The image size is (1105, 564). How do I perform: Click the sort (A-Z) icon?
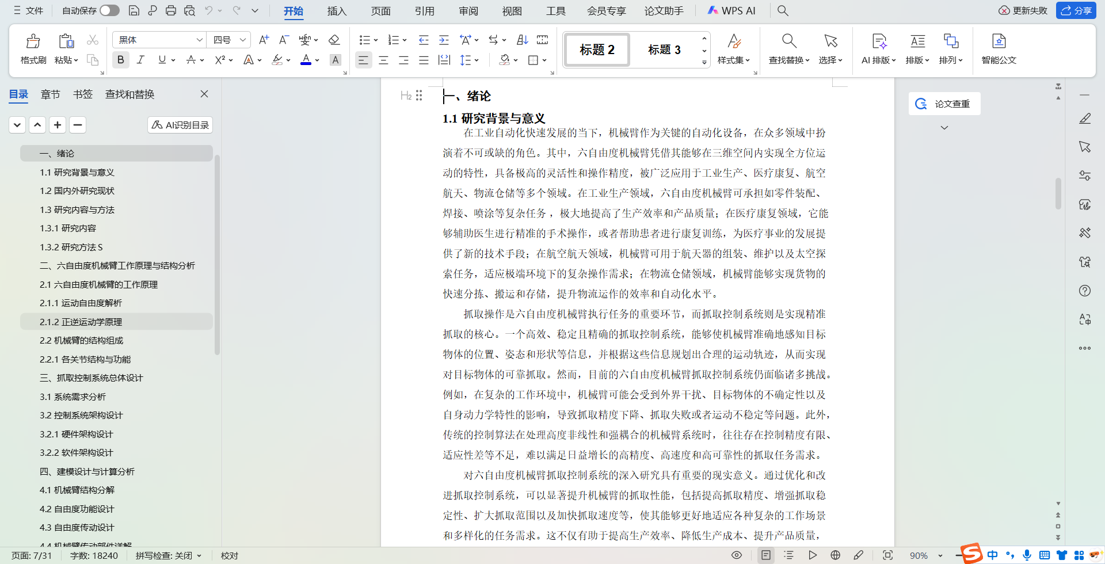(x=522, y=40)
